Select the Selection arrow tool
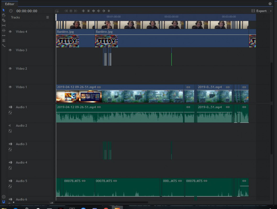Screen dimensions: 277x209 pos(3,10)
